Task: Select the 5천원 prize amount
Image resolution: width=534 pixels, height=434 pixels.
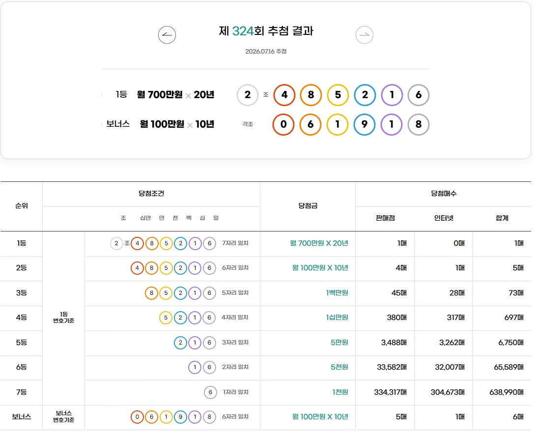Action: (339, 367)
